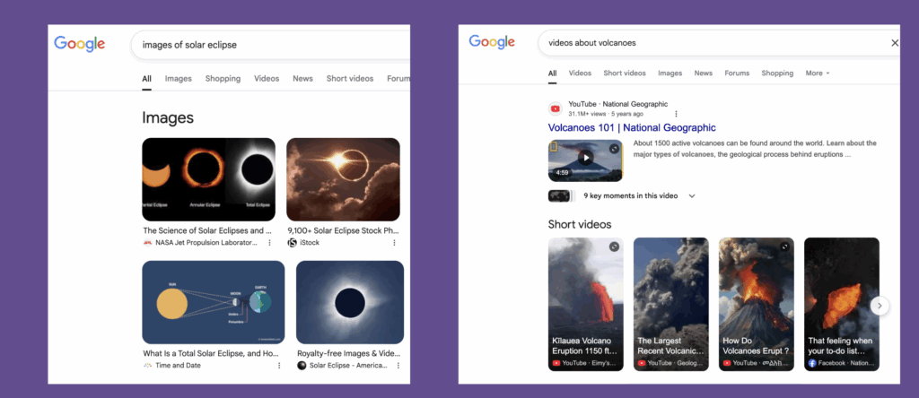Switch to the Videos tab in the volcanoes search
This screenshot has width=919, height=398.
pyautogui.click(x=580, y=74)
